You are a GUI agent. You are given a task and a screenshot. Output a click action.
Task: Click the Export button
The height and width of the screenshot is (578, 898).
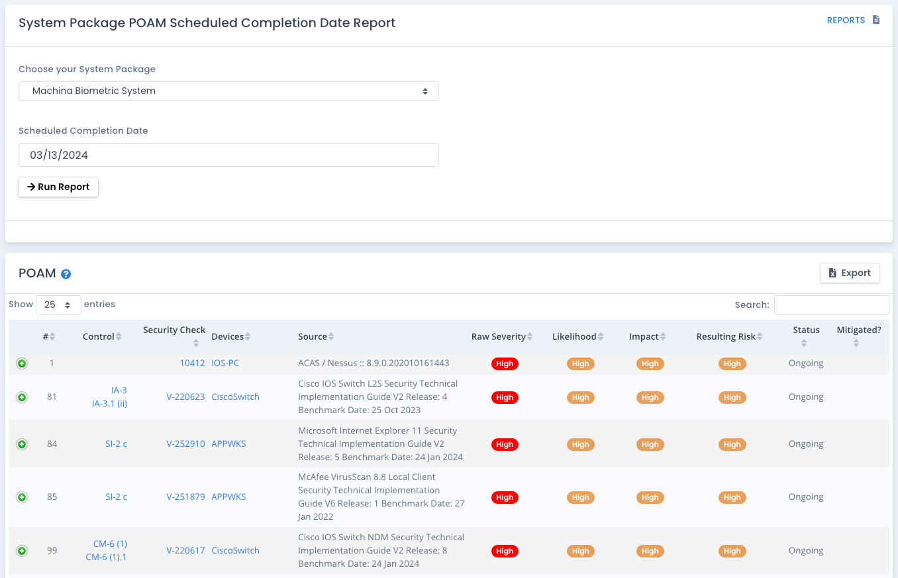point(850,273)
